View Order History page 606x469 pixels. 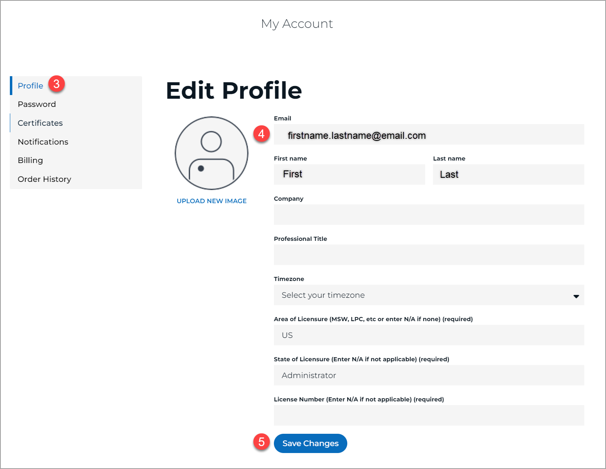click(x=44, y=179)
